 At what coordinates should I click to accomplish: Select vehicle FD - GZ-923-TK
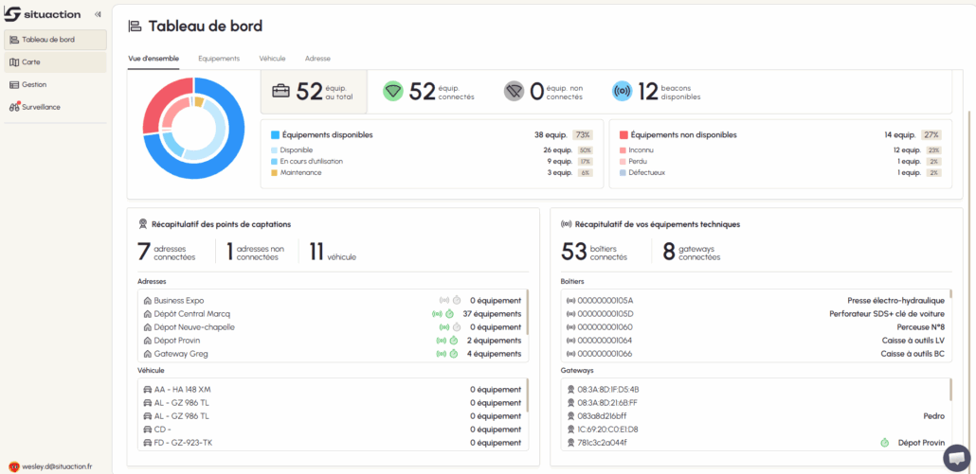333,443
